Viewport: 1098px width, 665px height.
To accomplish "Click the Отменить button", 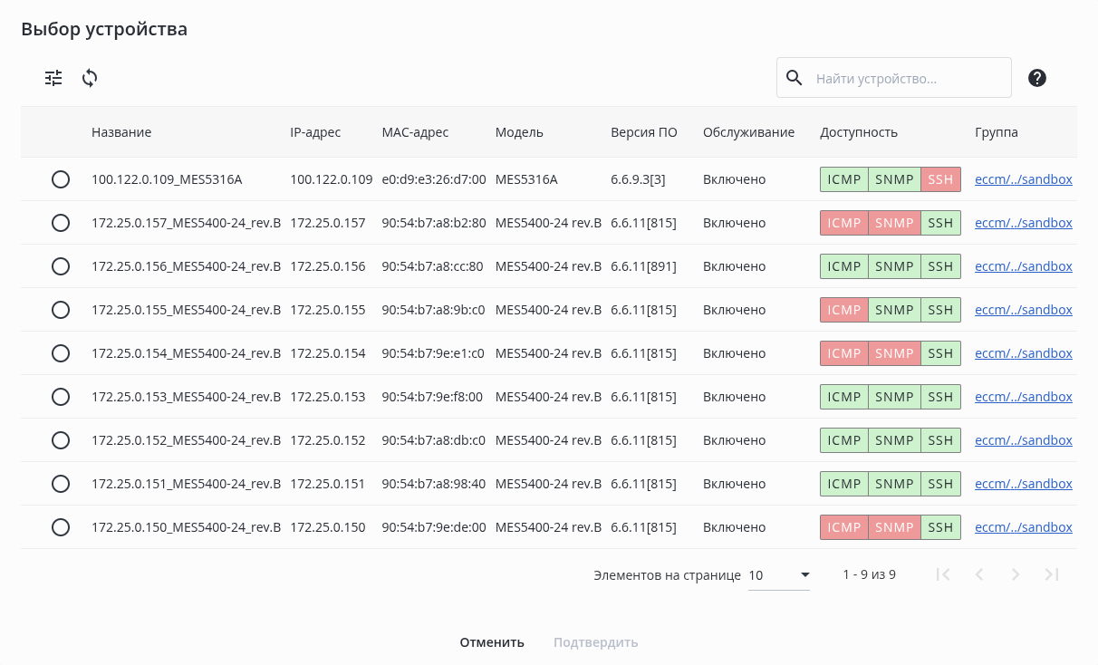I will point(492,642).
